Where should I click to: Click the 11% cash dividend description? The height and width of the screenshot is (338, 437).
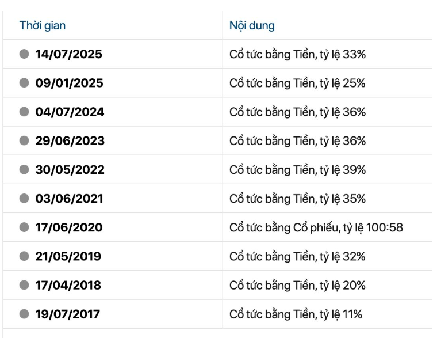[296, 314]
